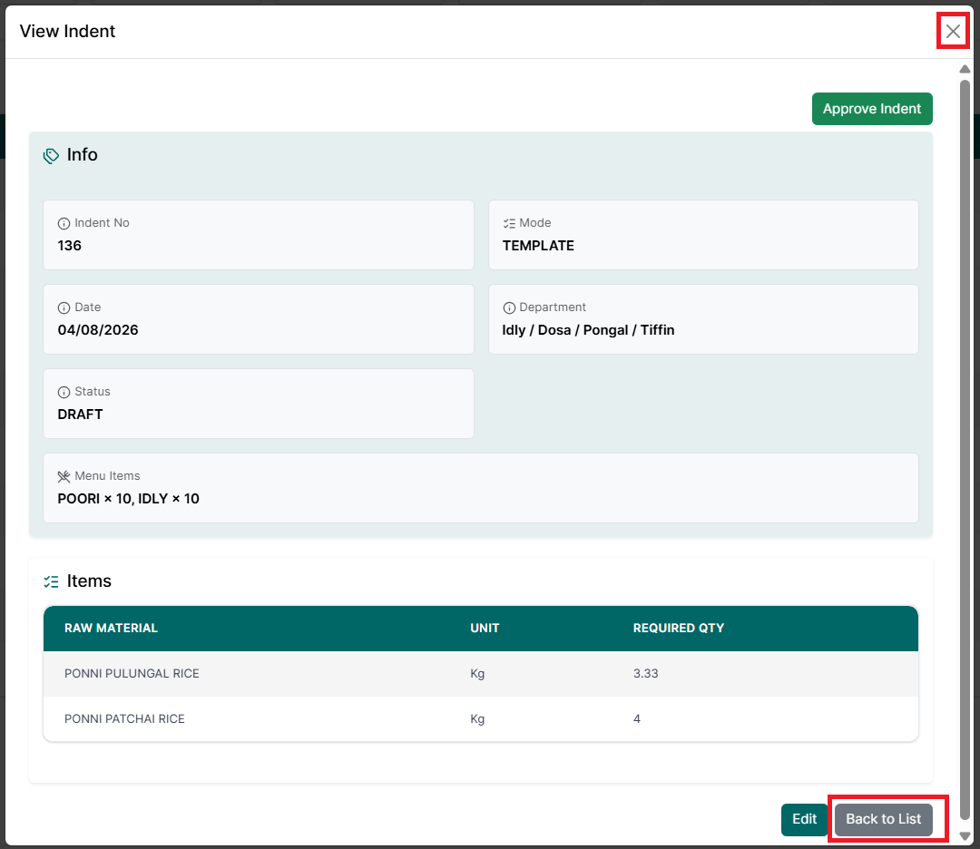
Task: Click the DRAFT status value
Action: tap(80, 415)
